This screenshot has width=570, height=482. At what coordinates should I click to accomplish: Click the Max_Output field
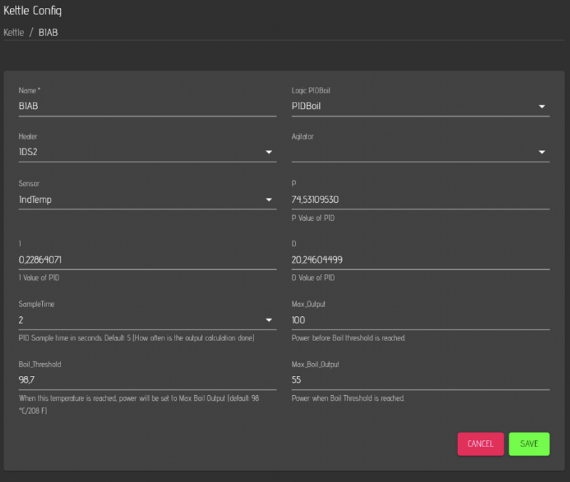click(420, 320)
